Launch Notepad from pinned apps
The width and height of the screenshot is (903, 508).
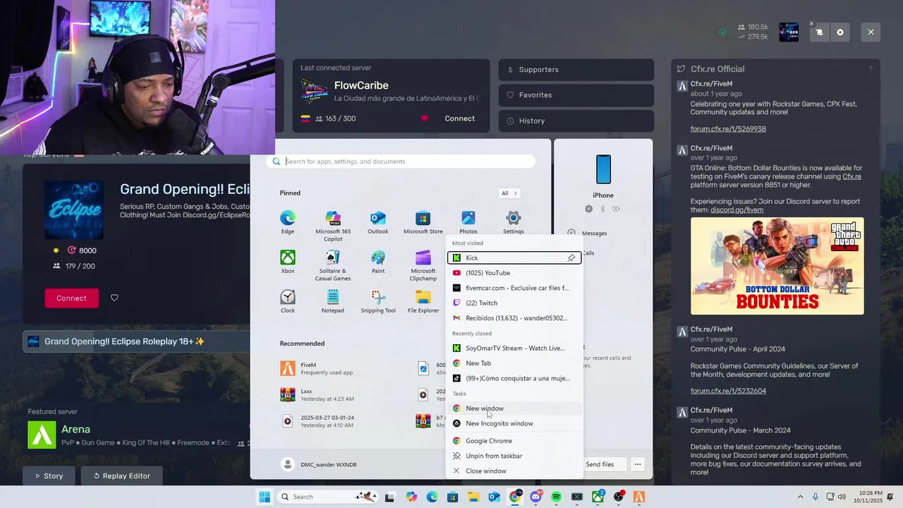333,301
